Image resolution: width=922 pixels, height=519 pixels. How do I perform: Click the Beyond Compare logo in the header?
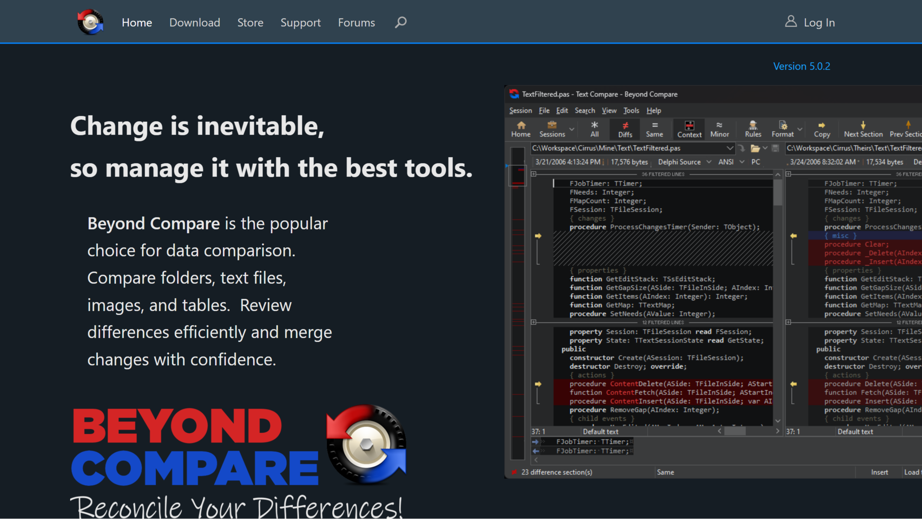pos(90,22)
